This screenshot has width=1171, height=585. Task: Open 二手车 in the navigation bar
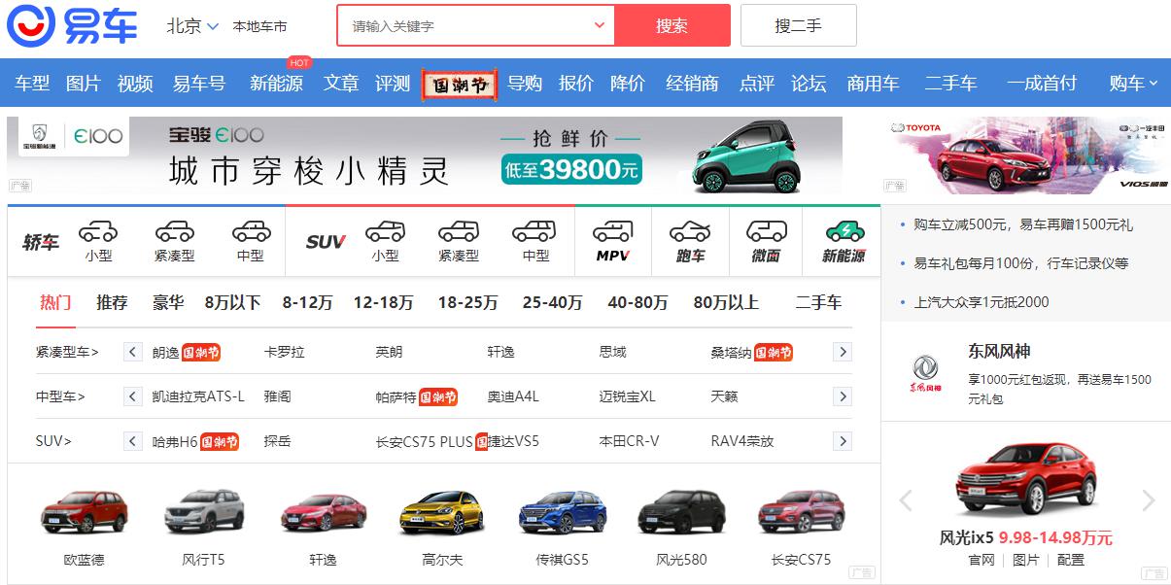click(950, 84)
